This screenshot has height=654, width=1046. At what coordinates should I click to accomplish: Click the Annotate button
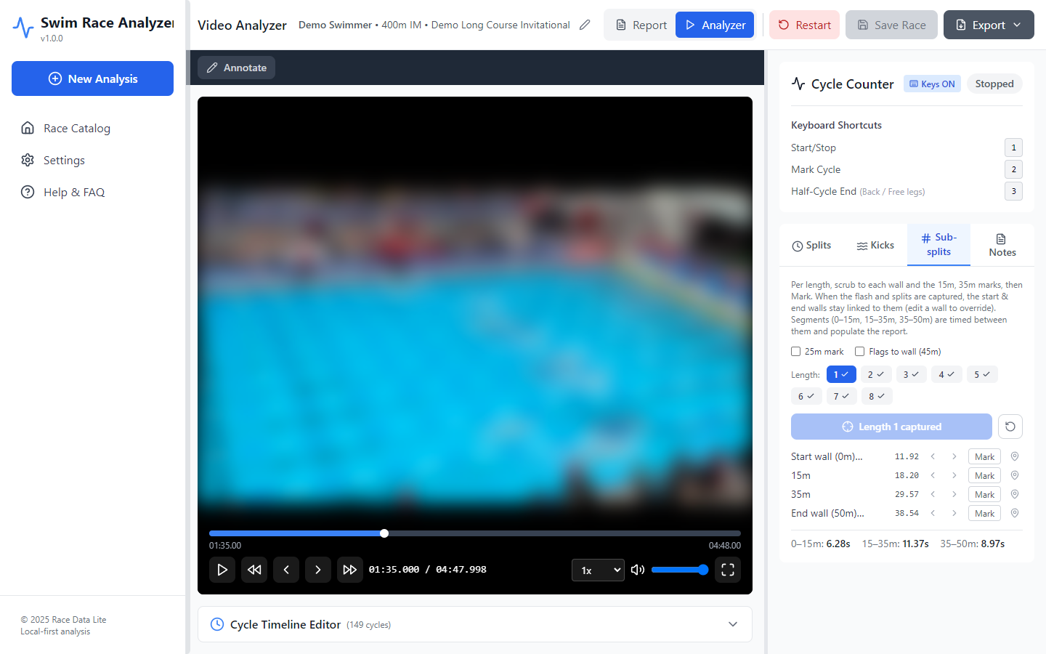point(236,68)
